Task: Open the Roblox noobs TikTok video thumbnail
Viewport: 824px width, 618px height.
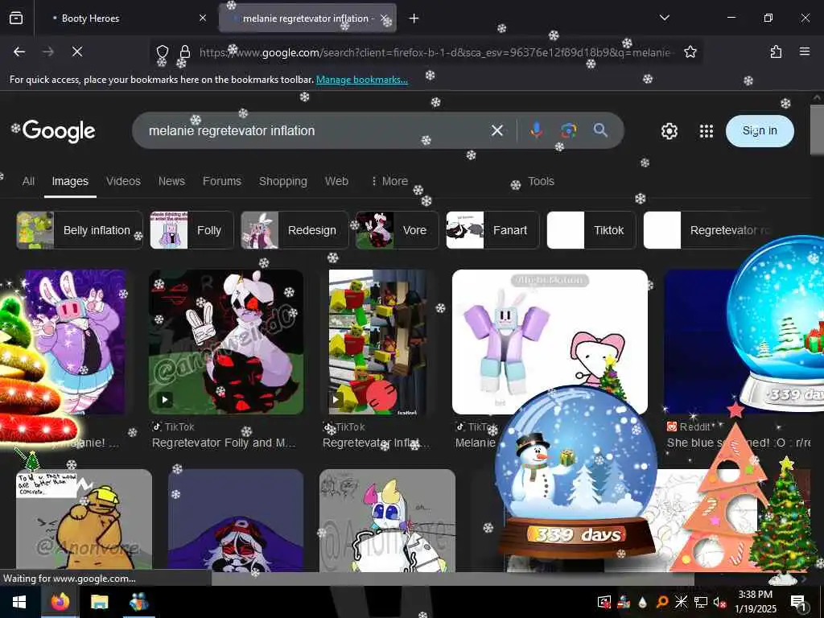Action: click(x=377, y=343)
